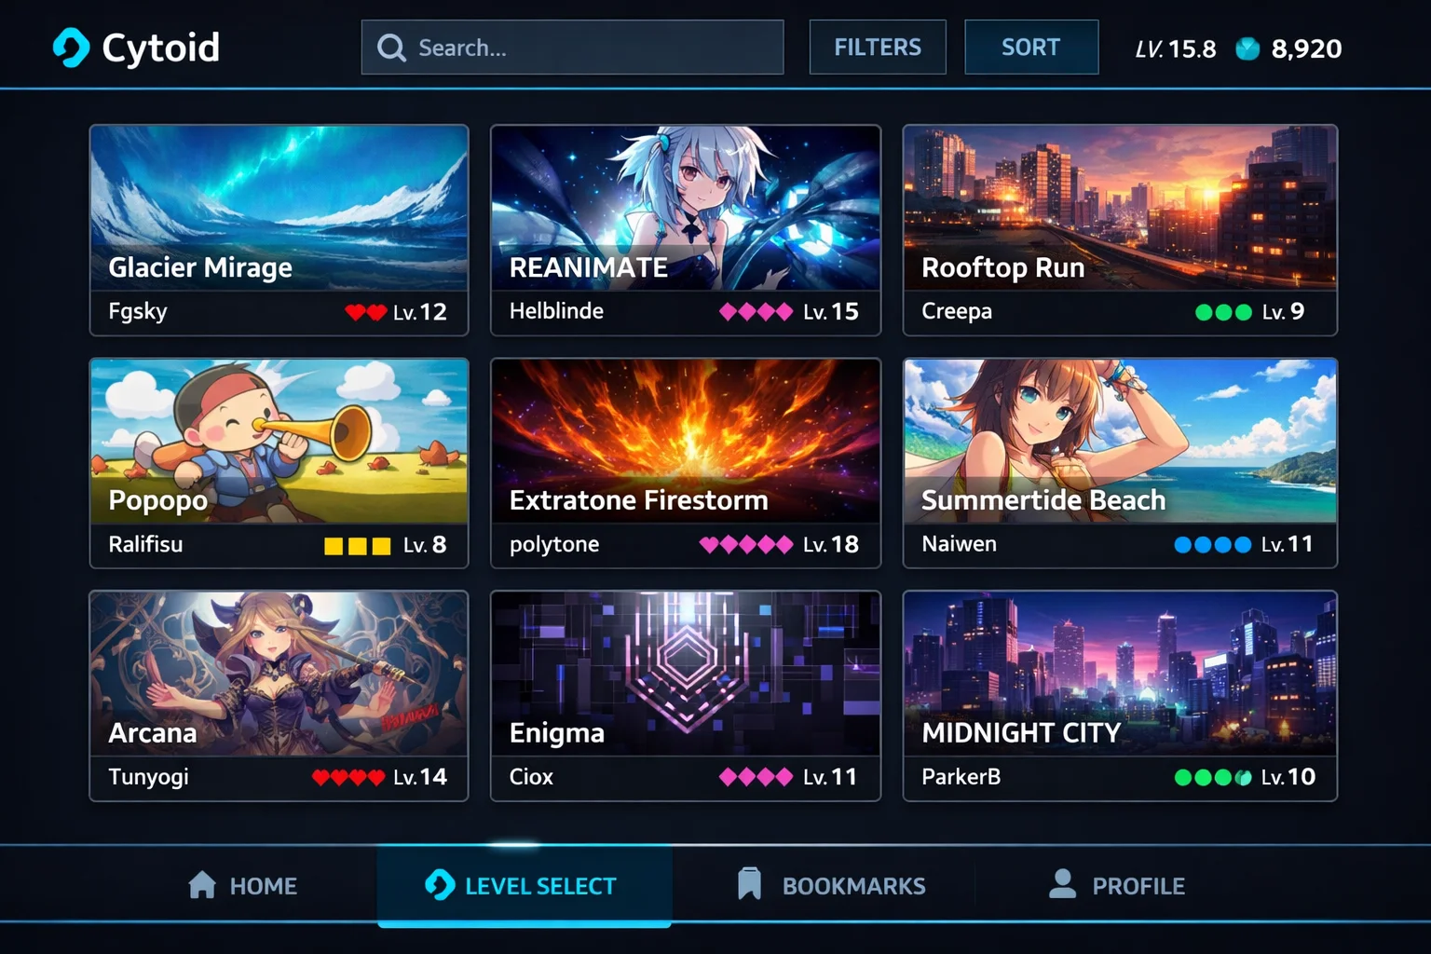
Task: Click Popopo's yellow squares difficulty icons
Action: pos(358,546)
